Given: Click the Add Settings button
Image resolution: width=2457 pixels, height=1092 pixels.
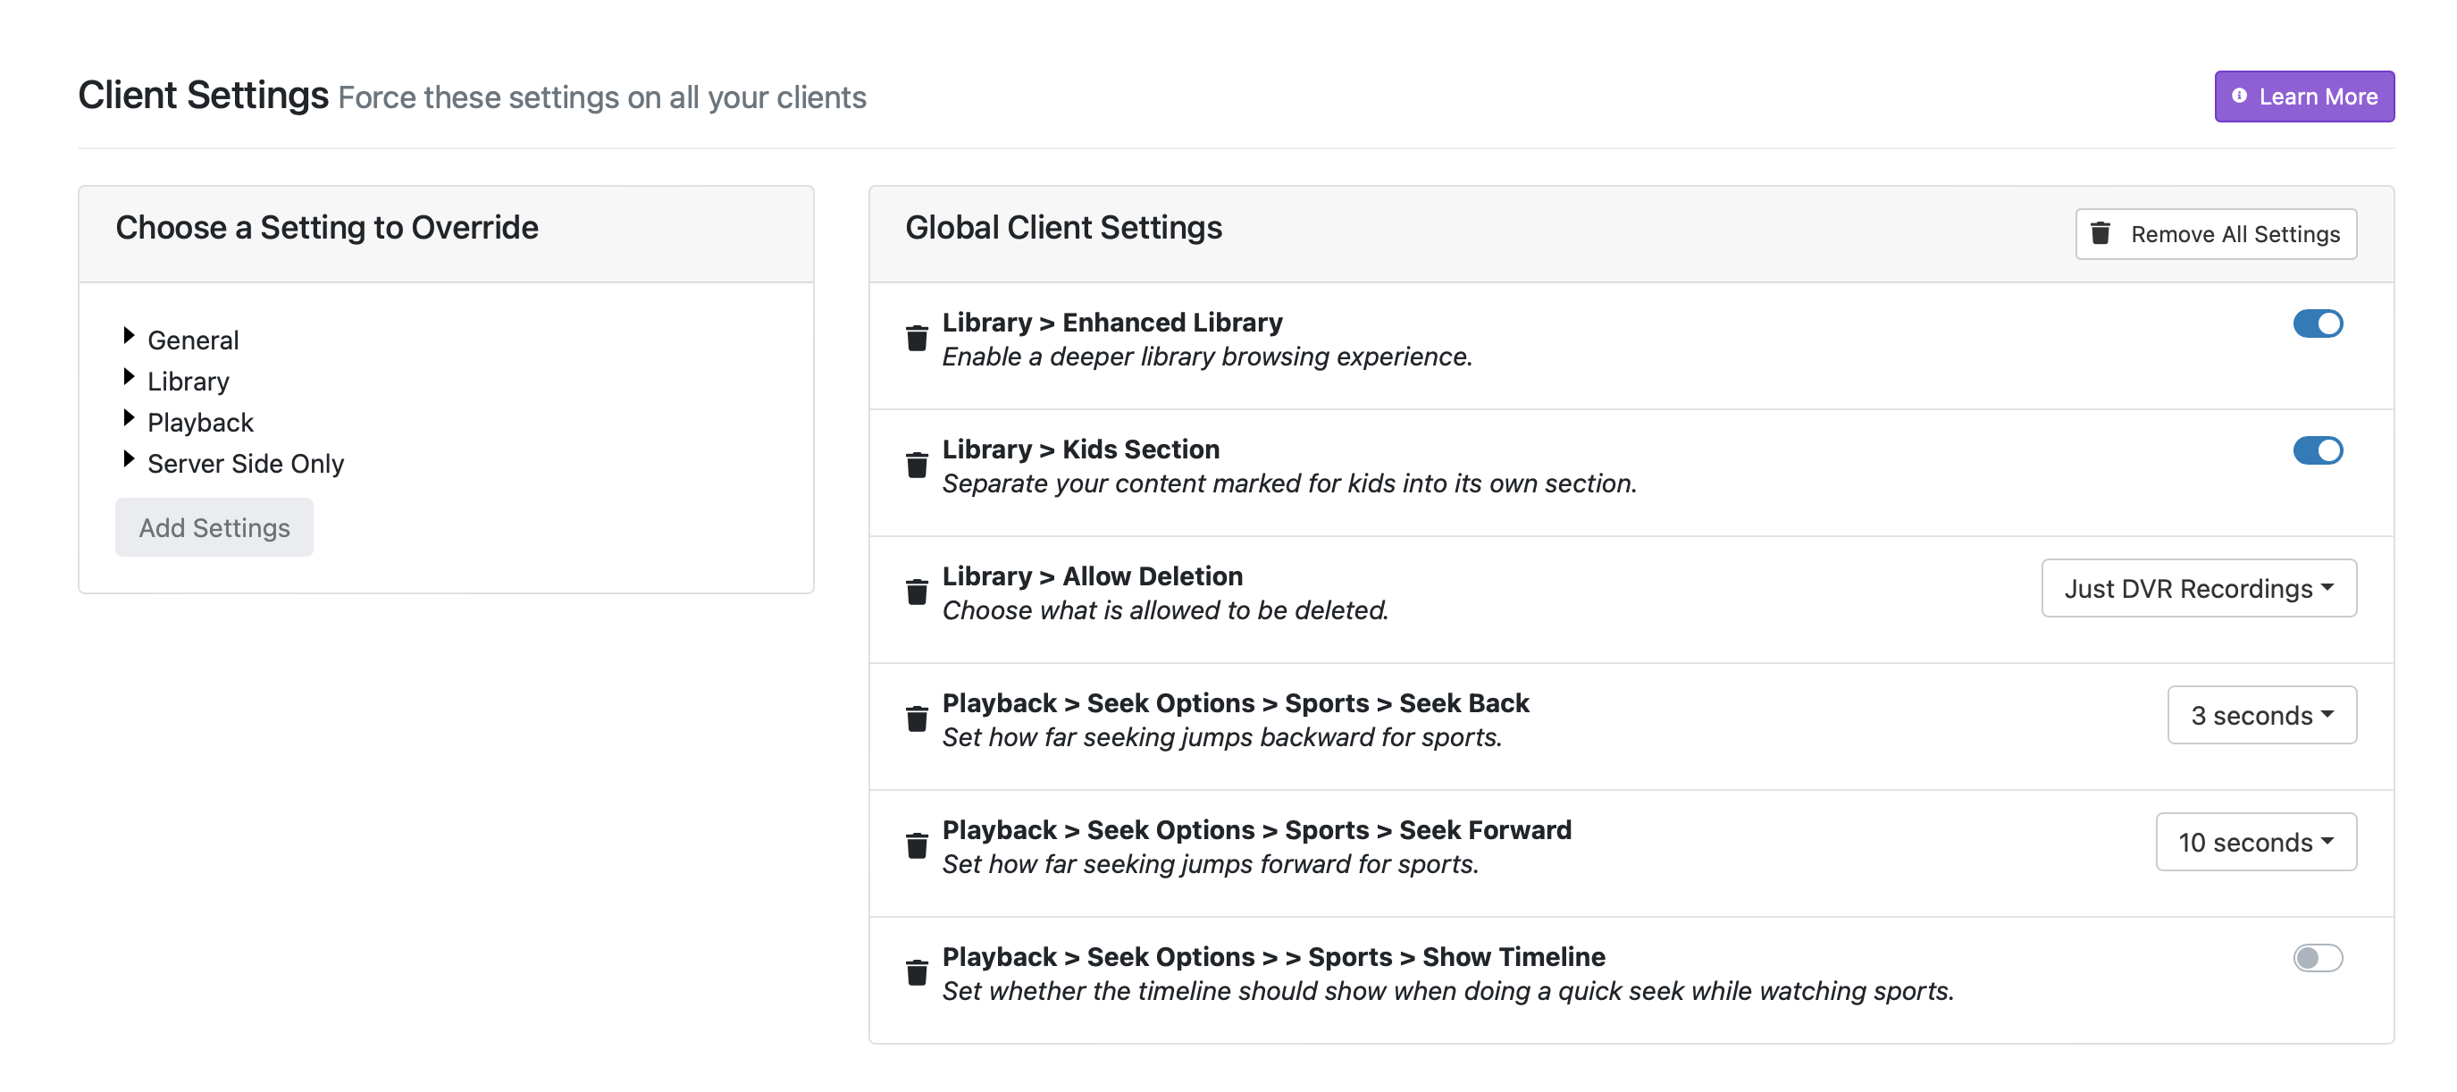Looking at the screenshot, I should coord(214,526).
